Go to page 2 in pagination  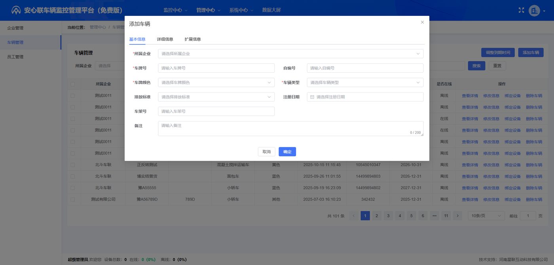(x=377, y=216)
